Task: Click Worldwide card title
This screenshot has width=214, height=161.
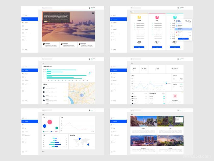Action: pos(72,135)
